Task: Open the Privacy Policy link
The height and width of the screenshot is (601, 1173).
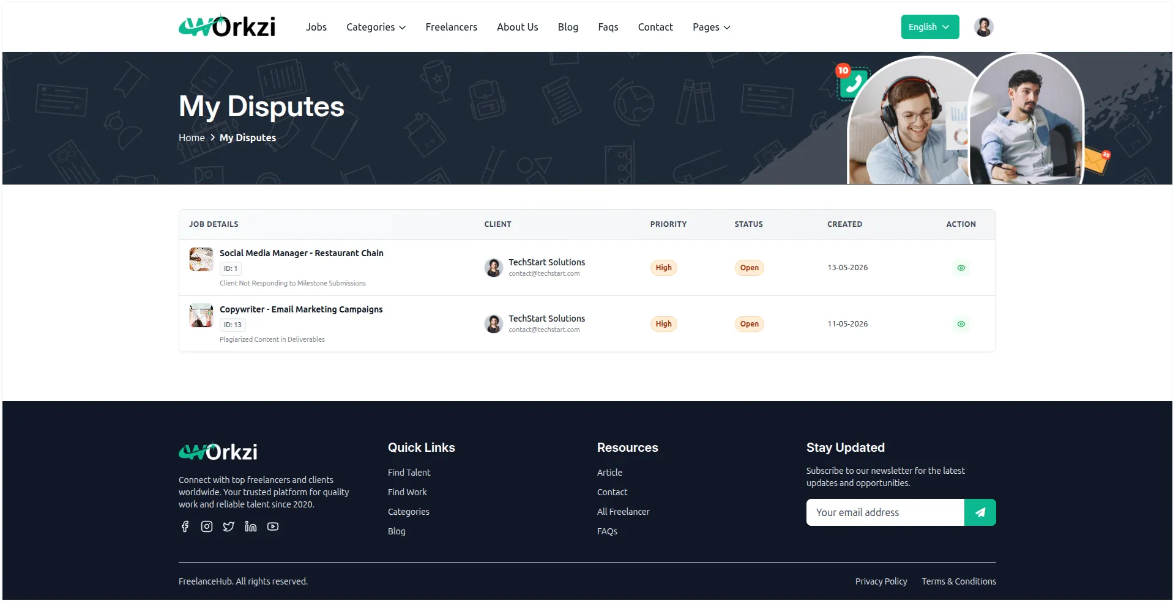Action: coord(881,581)
